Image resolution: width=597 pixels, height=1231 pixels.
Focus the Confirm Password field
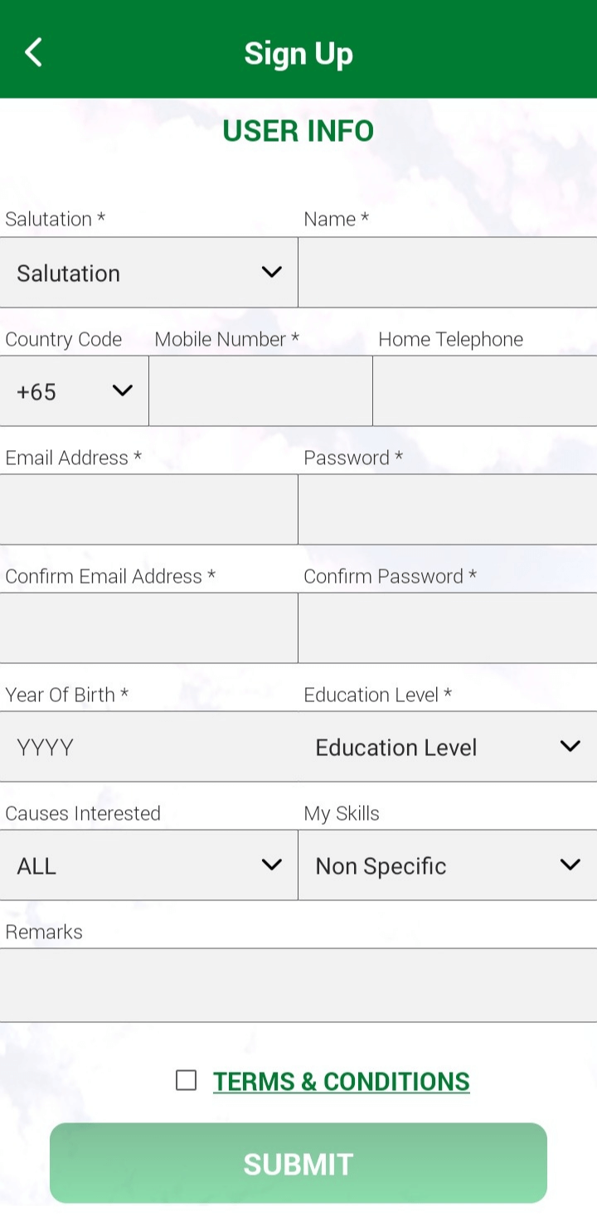click(x=448, y=628)
